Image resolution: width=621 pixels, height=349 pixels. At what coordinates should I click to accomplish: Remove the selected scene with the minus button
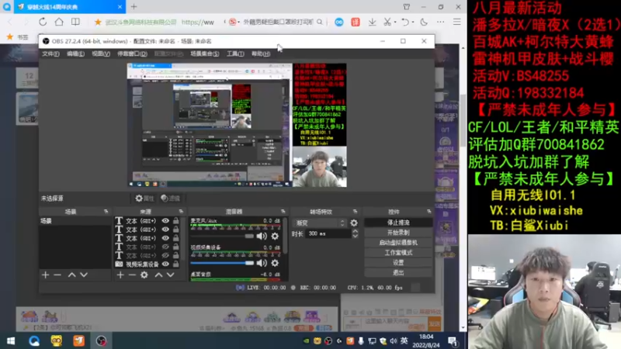57,275
